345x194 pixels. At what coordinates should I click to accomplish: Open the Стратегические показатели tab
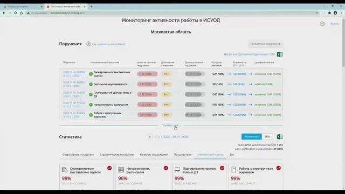pyautogui.click(x=116, y=155)
